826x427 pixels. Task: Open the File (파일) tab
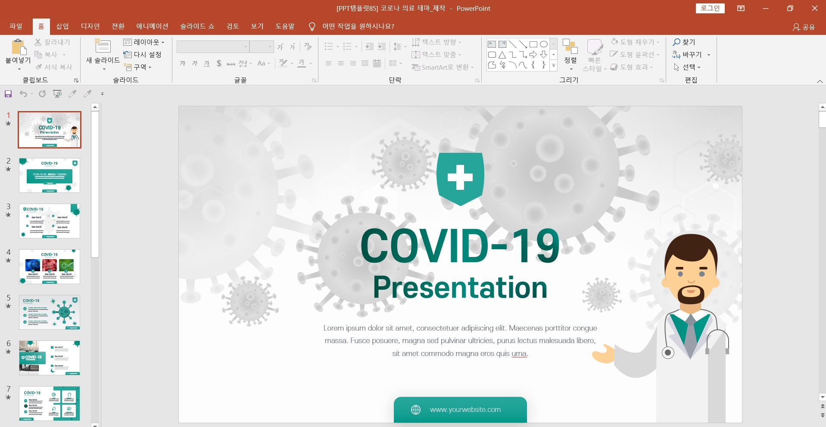(16, 26)
